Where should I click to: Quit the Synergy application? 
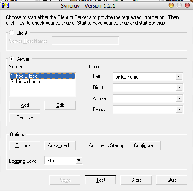(x=171, y=180)
